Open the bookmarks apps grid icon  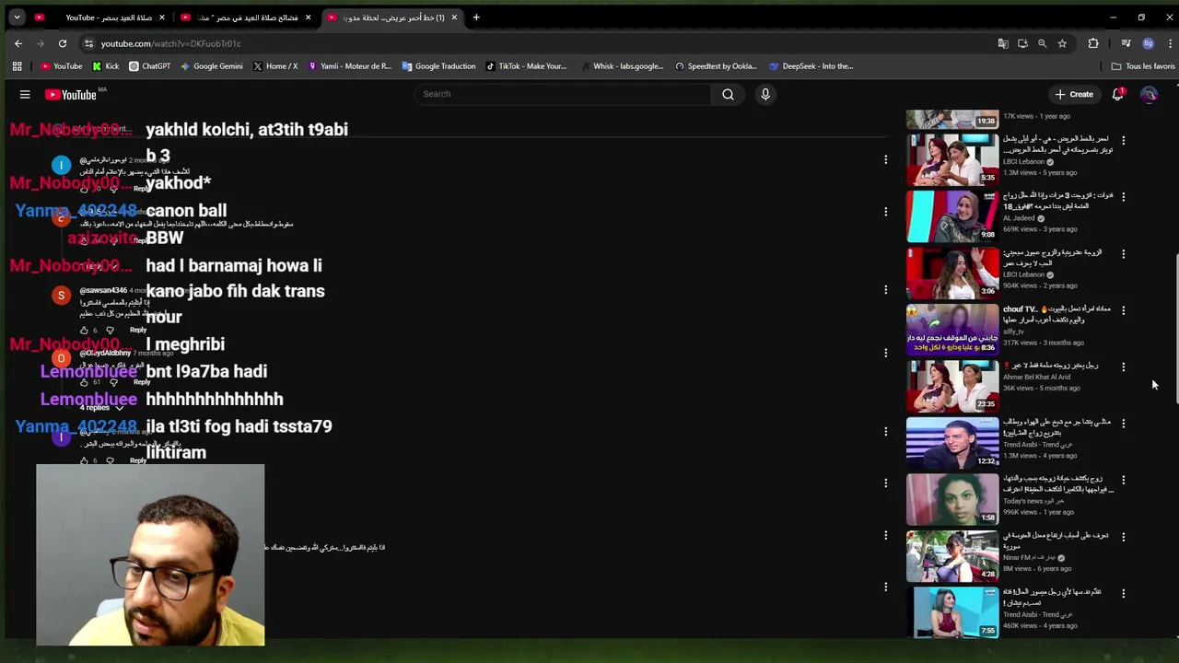coord(17,66)
